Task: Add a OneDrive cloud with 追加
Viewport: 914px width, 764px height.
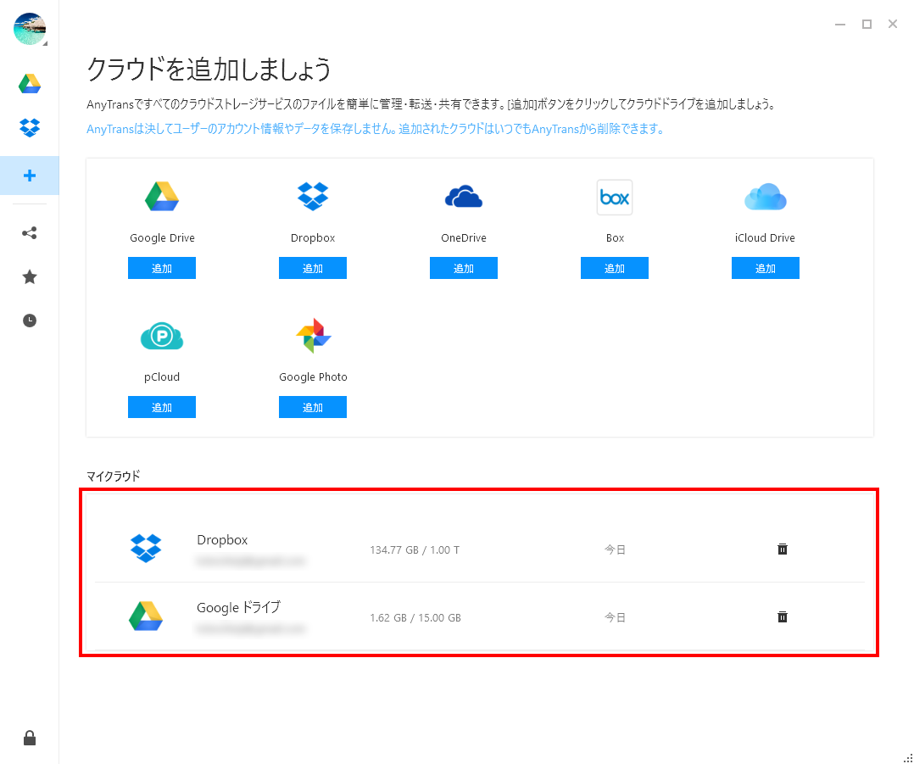Action: 464,268
